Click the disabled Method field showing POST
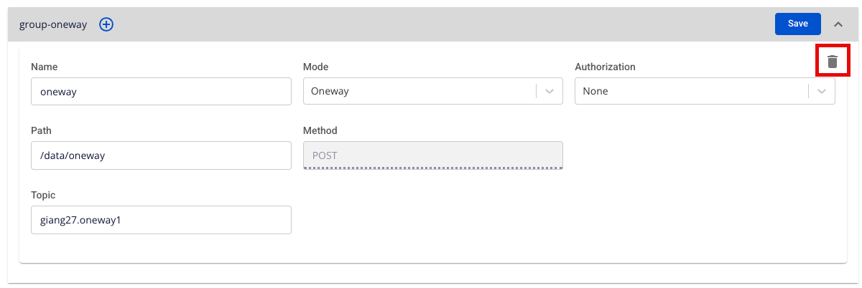The image size is (862, 288). point(433,155)
